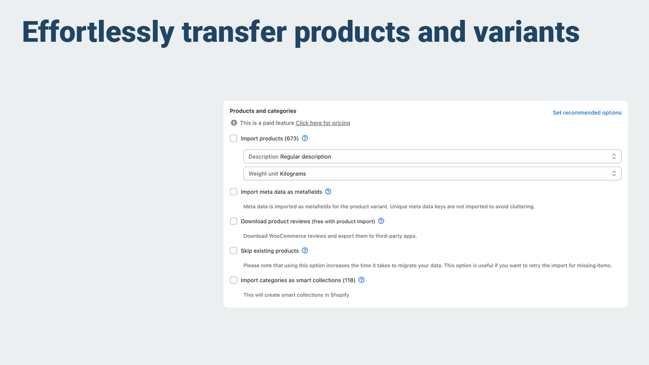Tick Download product reviews checkbox
649x365 pixels.
234,221
